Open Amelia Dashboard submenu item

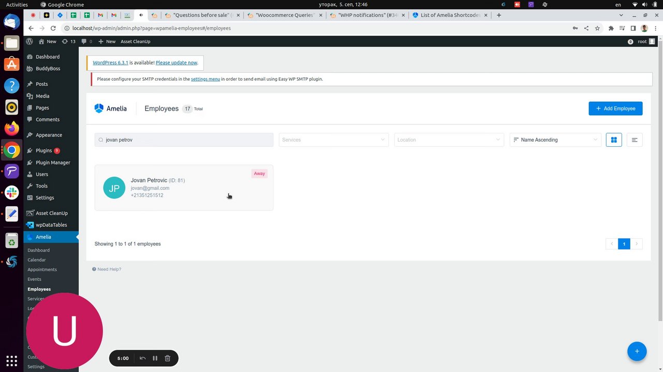[x=38, y=250]
